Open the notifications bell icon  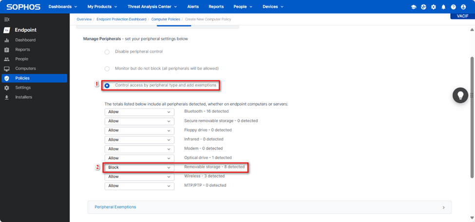443,7
